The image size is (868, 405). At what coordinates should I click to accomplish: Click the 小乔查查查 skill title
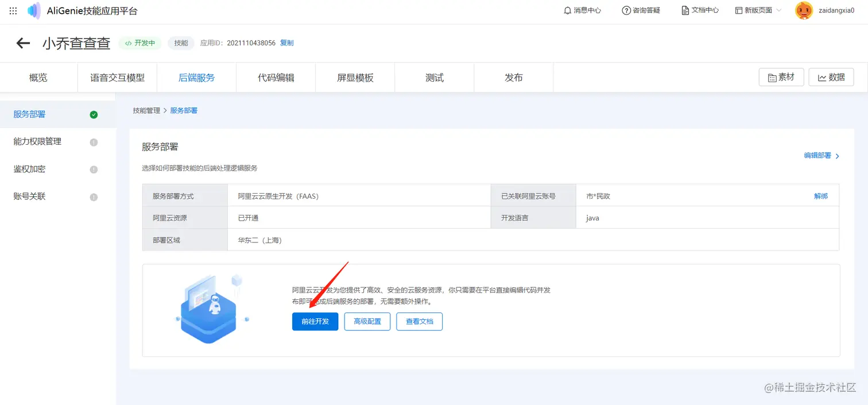76,44
